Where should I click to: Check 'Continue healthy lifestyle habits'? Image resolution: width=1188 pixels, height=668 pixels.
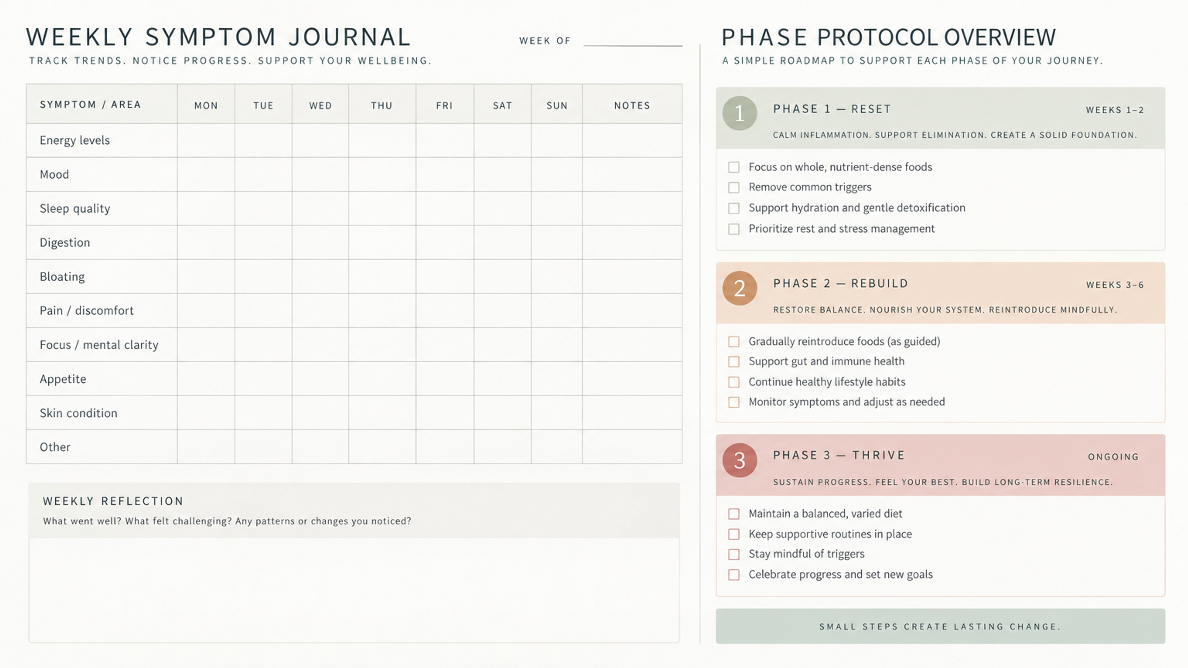coord(734,382)
